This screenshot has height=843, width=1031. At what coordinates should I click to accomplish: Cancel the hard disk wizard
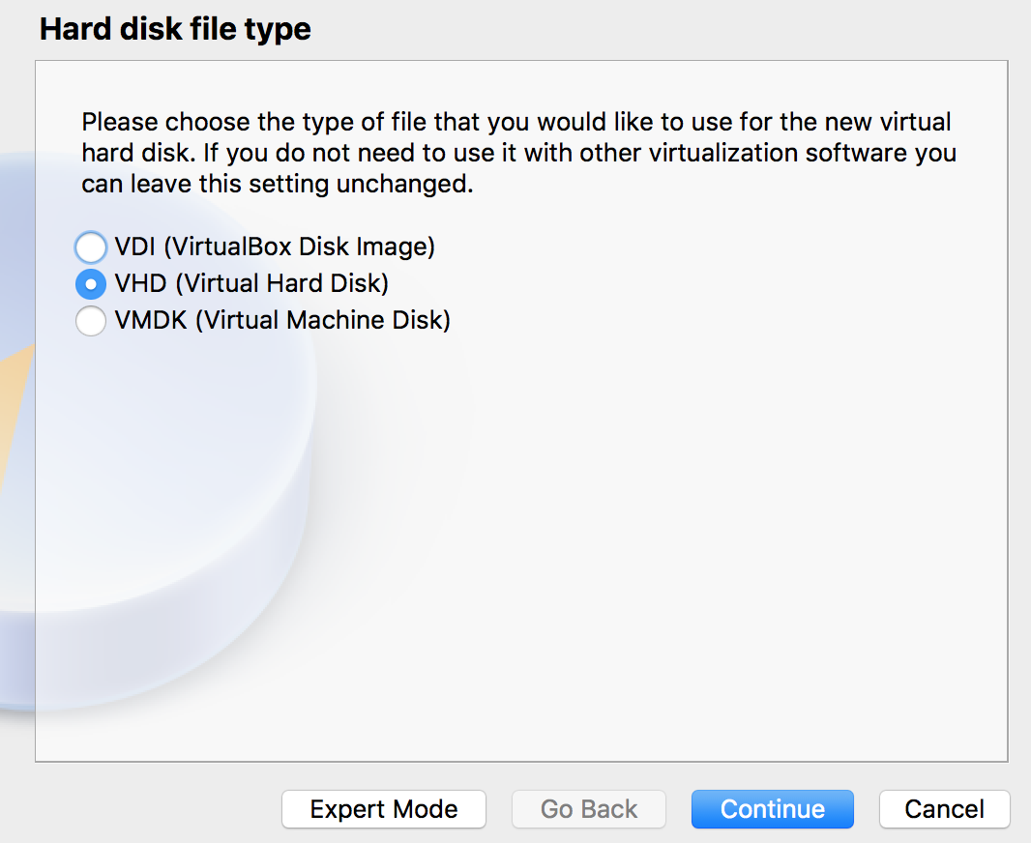[944, 809]
